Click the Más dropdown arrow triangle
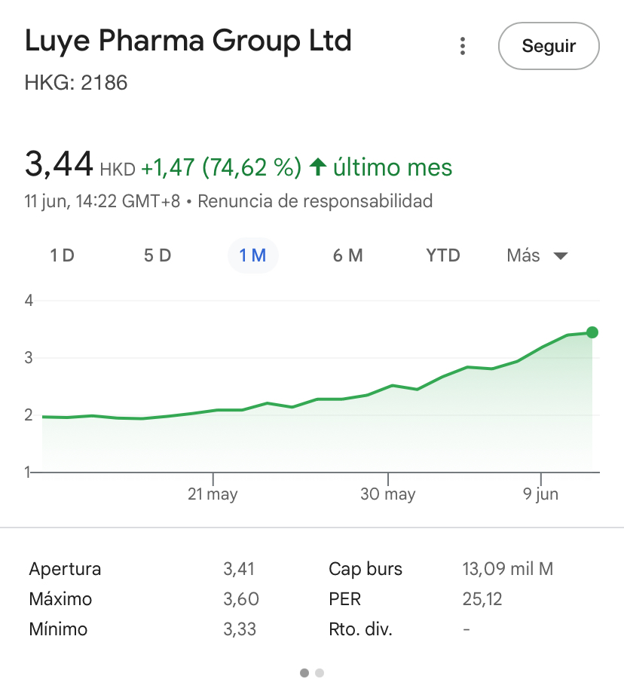 (x=561, y=256)
